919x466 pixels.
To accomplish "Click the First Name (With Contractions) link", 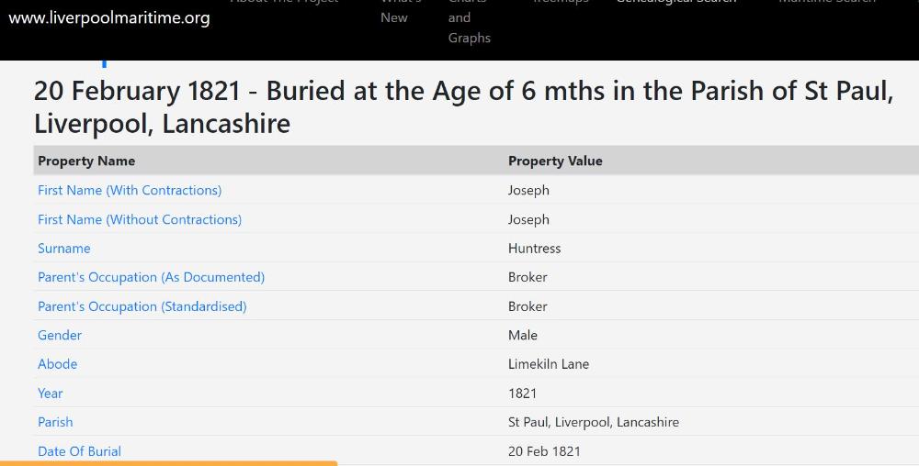I will tap(130, 190).
